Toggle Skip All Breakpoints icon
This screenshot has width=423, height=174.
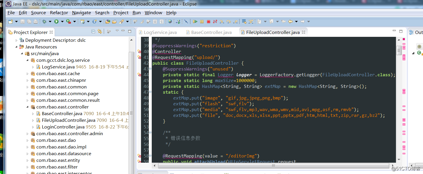click(x=186, y=21)
